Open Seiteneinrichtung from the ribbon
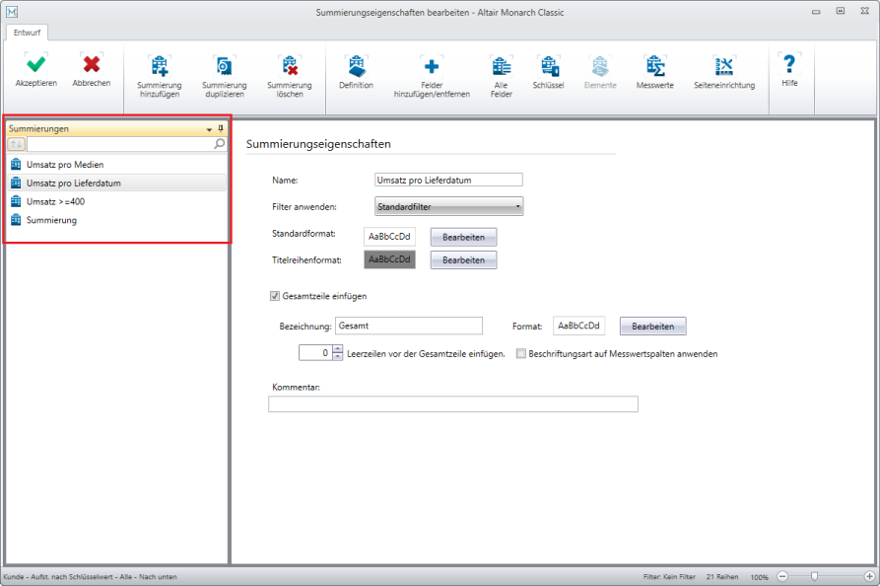 coord(723,66)
